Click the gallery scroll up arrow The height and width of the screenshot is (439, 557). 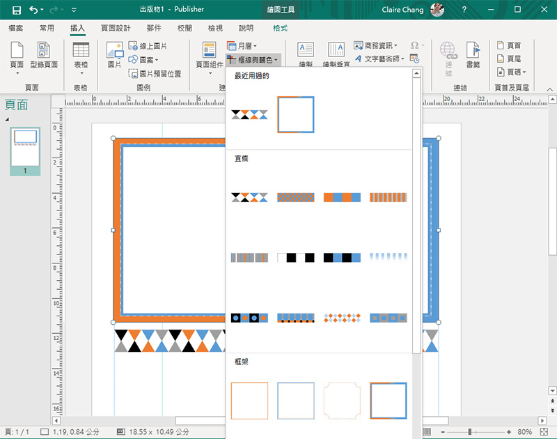416,73
